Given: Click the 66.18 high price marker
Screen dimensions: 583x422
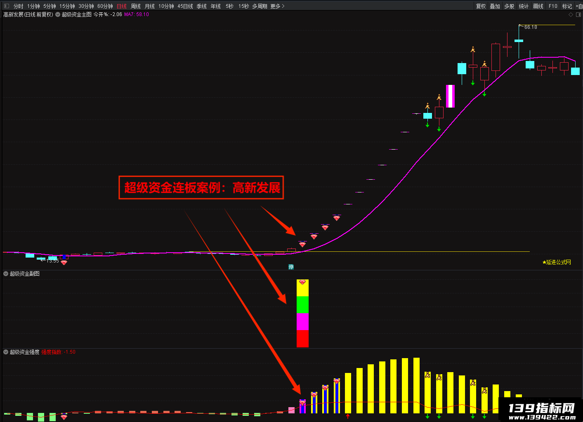Looking at the screenshot, I should click(531, 27).
